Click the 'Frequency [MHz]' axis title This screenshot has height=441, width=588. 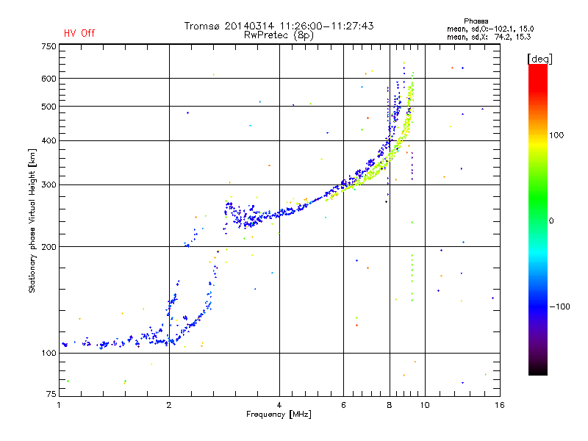(x=279, y=415)
